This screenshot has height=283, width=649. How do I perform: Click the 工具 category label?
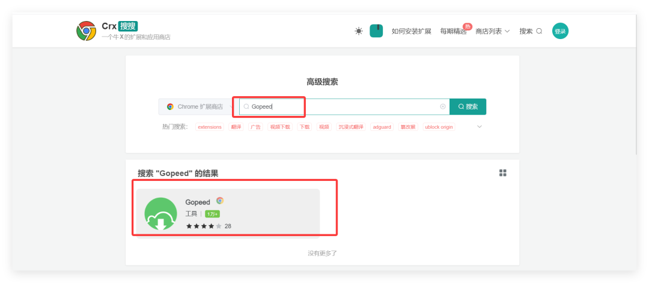tap(191, 214)
